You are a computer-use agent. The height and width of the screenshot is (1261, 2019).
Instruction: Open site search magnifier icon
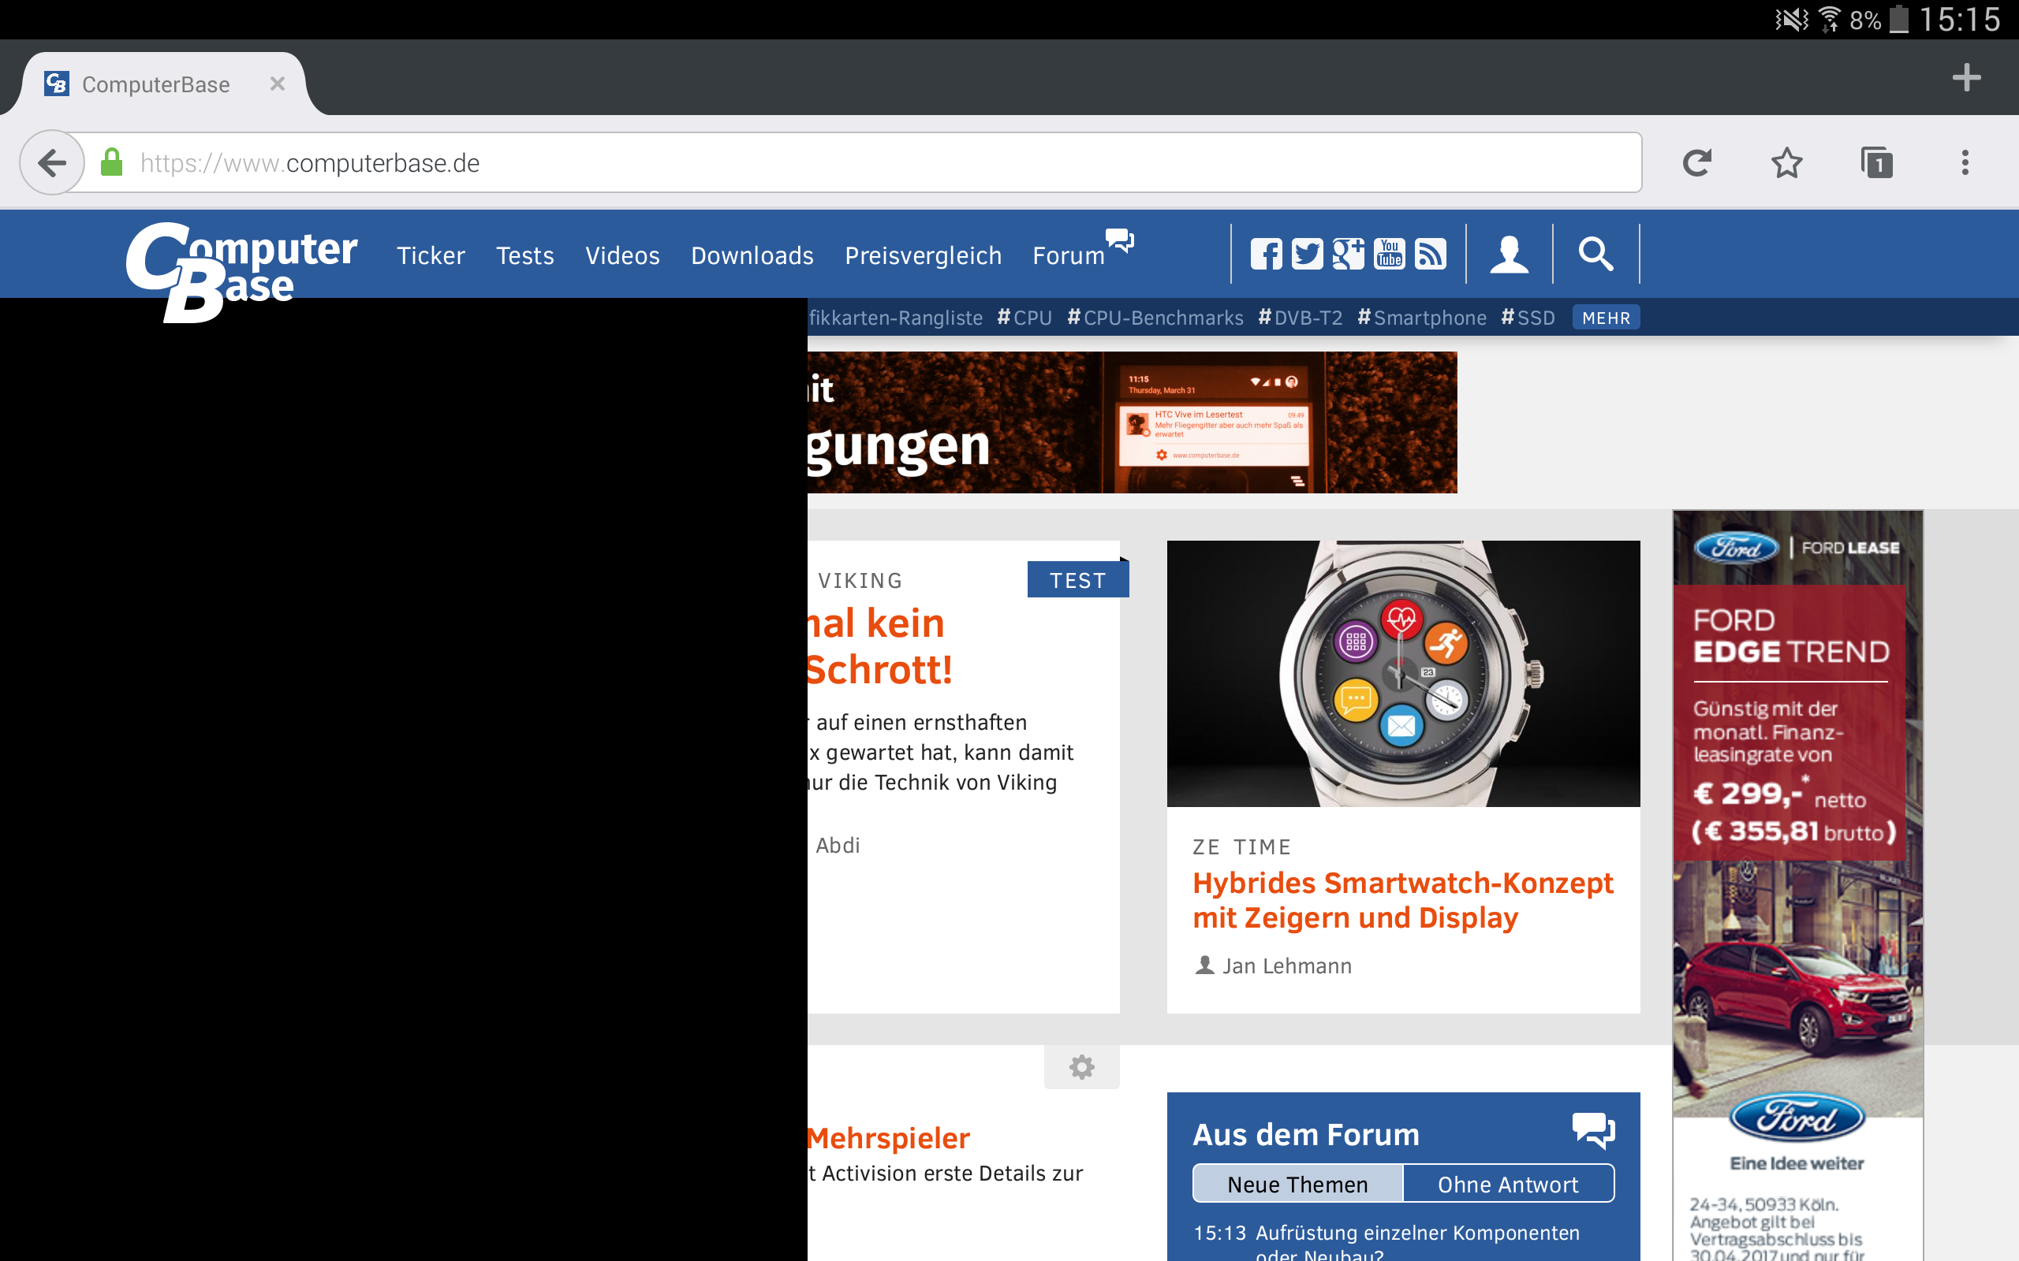[x=1595, y=255]
